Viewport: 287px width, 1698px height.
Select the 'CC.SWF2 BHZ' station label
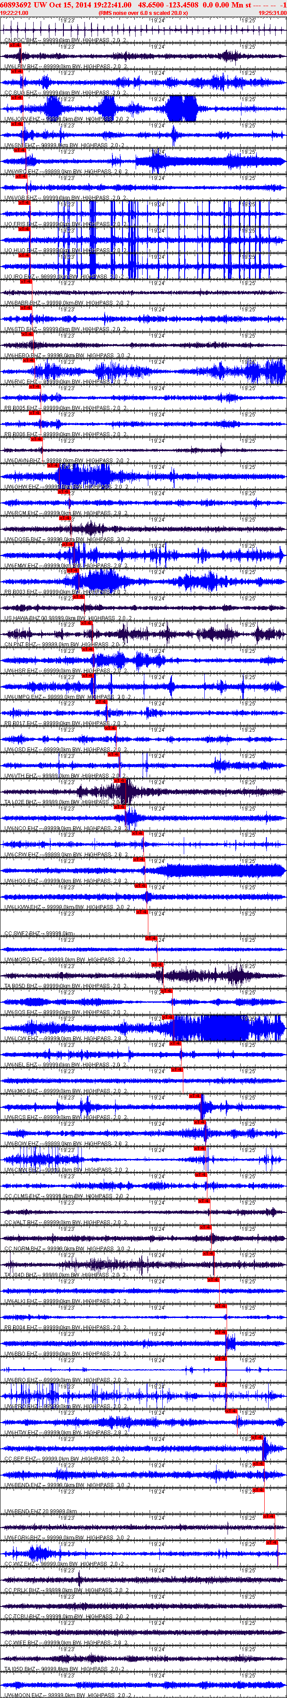click(x=22, y=934)
